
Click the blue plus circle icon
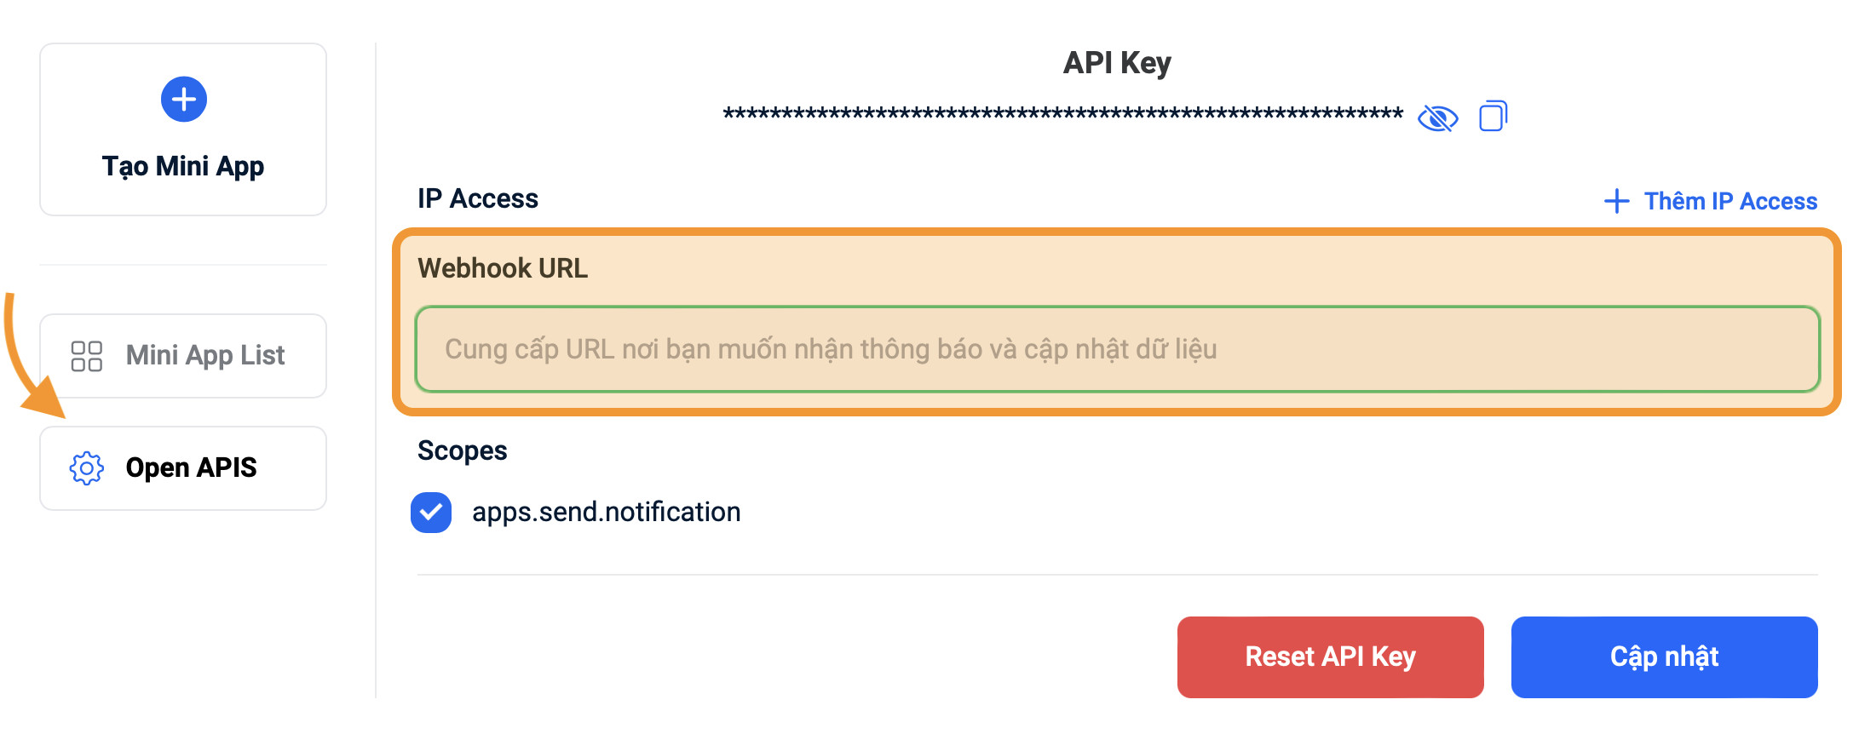pyautogui.click(x=183, y=100)
